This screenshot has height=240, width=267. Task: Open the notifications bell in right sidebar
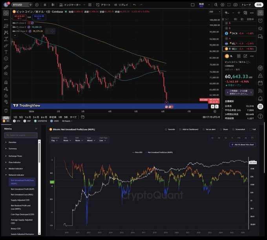click(260, 98)
